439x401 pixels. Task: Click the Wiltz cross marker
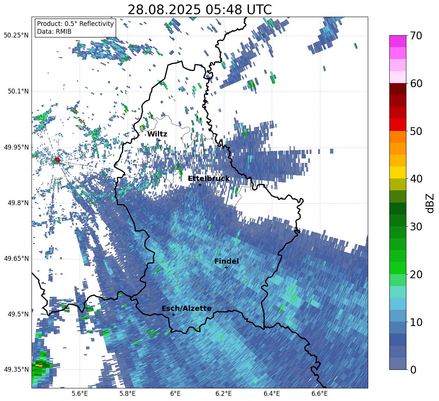pos(159,140)
